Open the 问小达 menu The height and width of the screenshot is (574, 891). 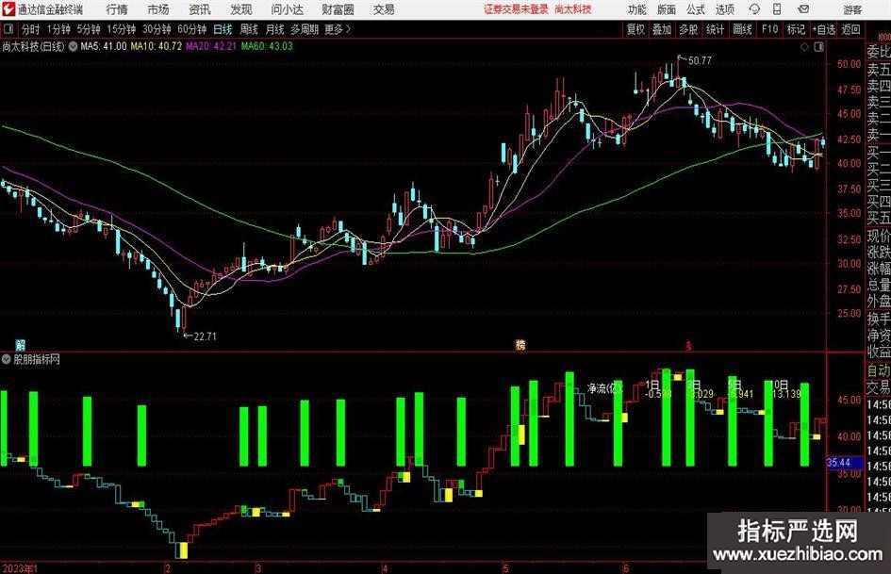(287, 9)
